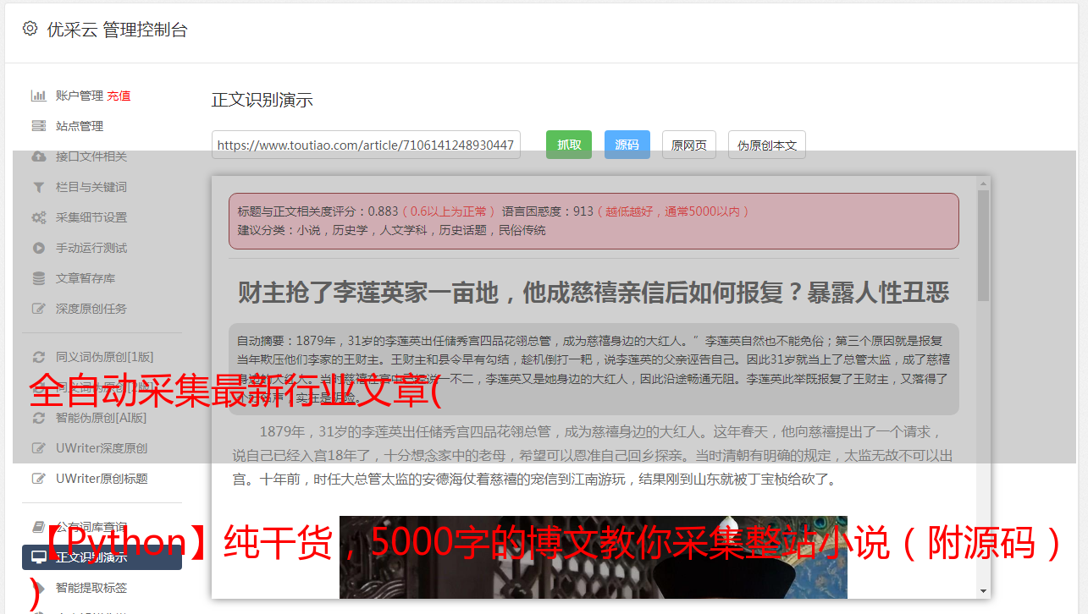Go to 站点管理 menu item

[x=80, y=126]
